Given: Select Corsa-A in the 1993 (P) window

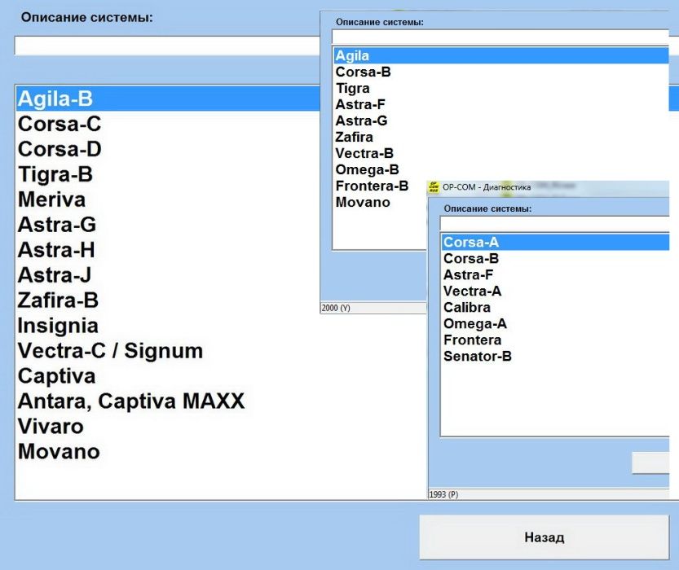Looking at the screenshot, I should coord(556,242).
